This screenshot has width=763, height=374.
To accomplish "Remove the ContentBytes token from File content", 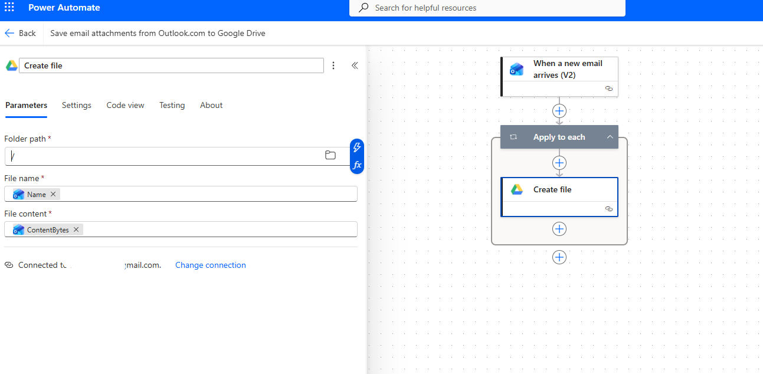I will pos(76,229).
